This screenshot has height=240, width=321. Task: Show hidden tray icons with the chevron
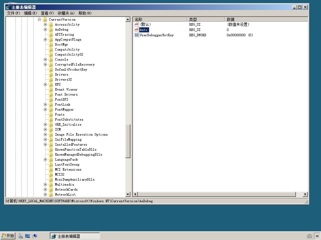pyautogui.click(x=317, y=236)
